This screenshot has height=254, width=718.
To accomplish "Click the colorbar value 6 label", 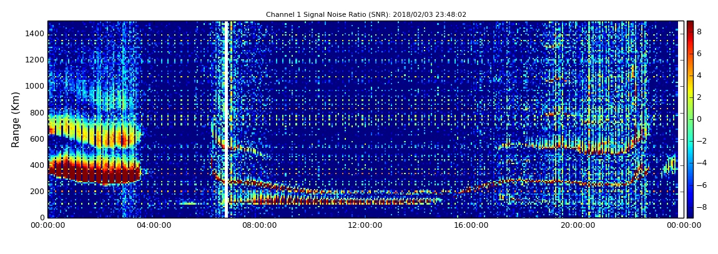I will point(699,54).
